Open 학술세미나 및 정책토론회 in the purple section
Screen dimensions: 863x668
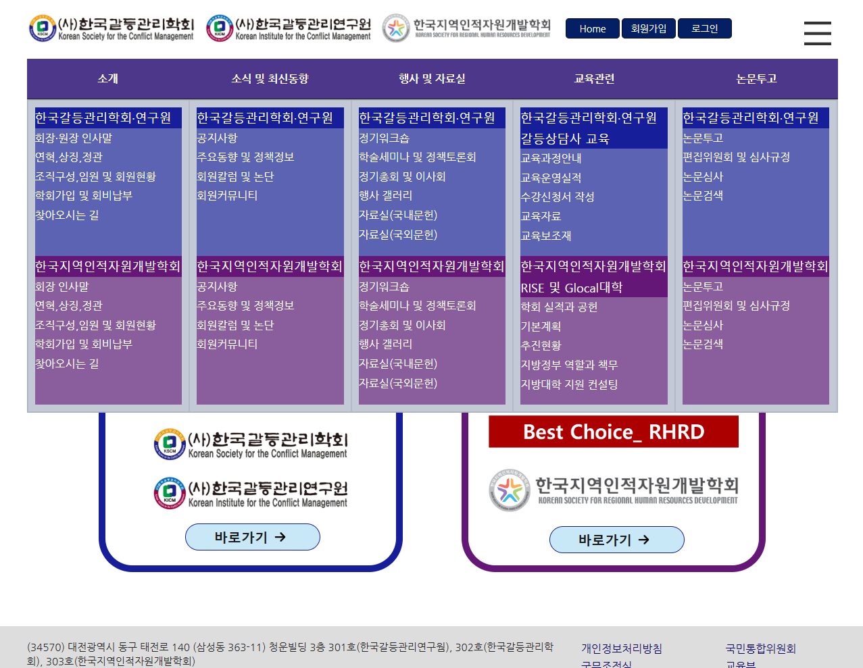click(x=418, y=305)
